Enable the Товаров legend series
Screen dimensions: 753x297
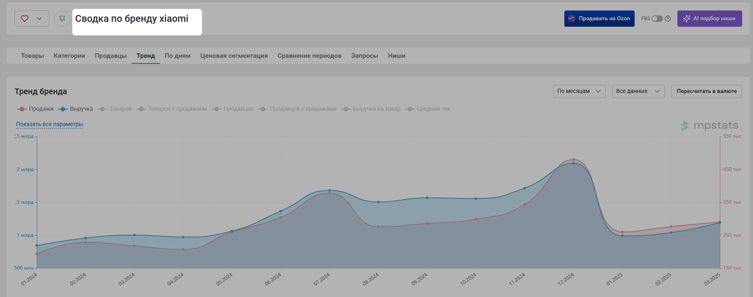(115, 109)
